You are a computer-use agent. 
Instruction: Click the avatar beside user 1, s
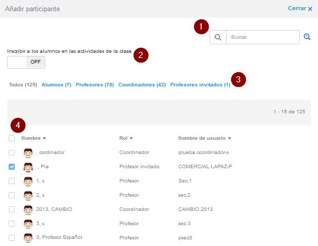[28, 181]
